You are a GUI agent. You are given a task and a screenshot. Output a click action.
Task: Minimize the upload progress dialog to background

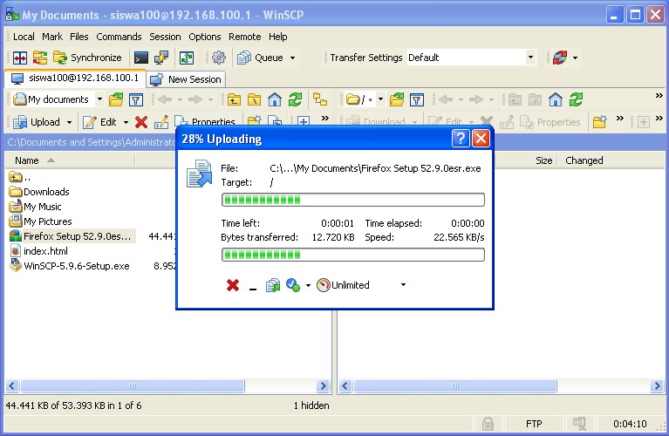[253, 286]
